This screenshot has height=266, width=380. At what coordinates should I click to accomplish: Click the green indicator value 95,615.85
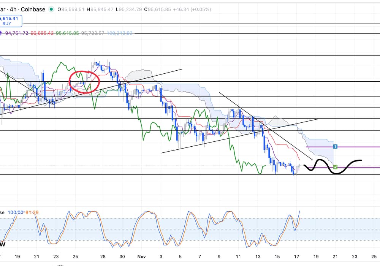click(67, 33)
